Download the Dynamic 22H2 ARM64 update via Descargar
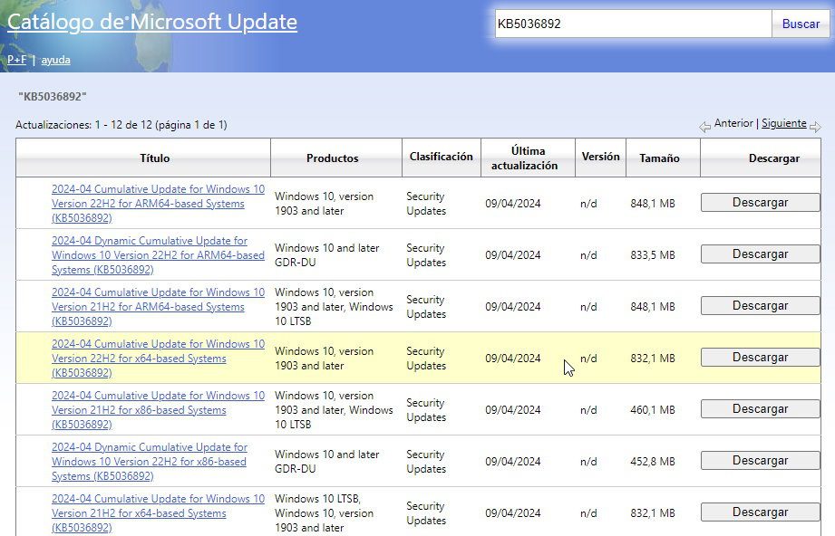The height and width of the screenshot is (536, 835). click(x=760, y=254)
